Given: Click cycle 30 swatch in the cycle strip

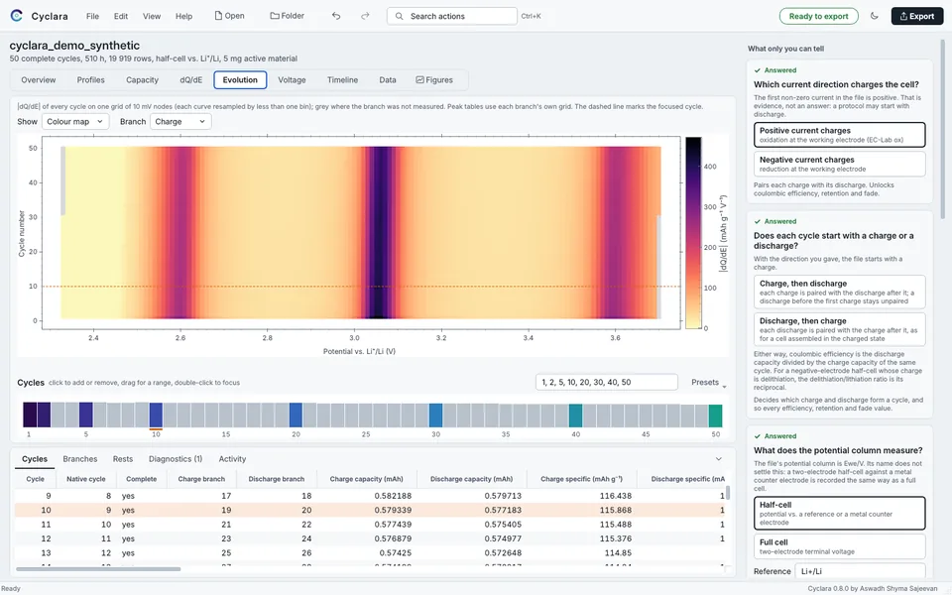Looking at the screenshot, I should tap(436, 416).
